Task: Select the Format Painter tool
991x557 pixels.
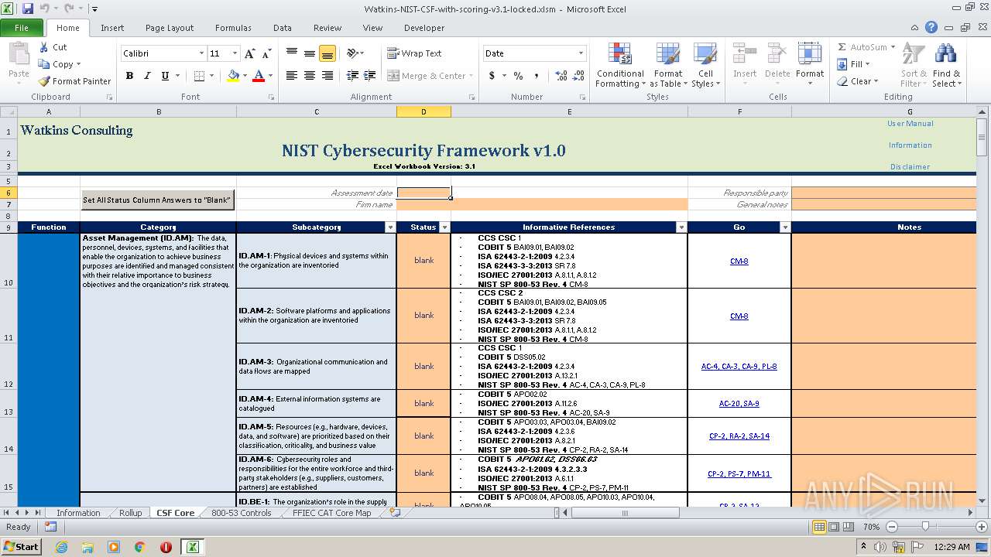Action: point(75,81)
